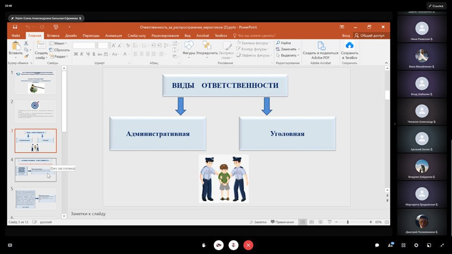Open meeting settings gear

[x=416, y=245]
